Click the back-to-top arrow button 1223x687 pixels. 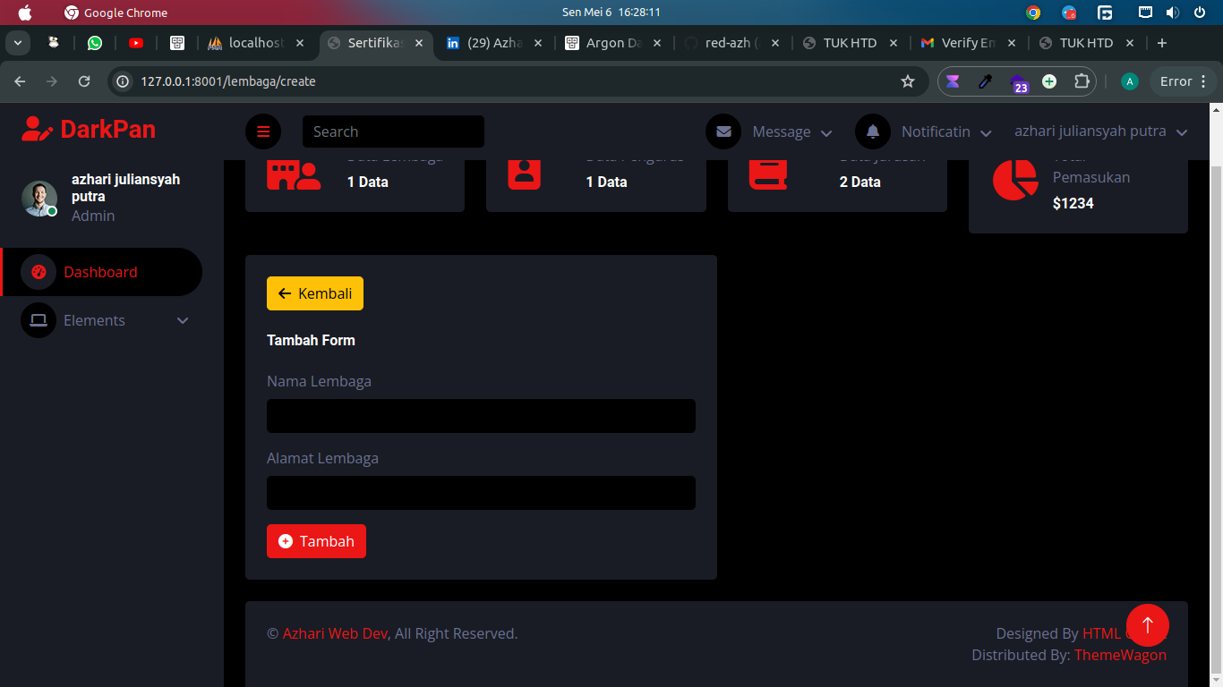tap(1148, 625)
